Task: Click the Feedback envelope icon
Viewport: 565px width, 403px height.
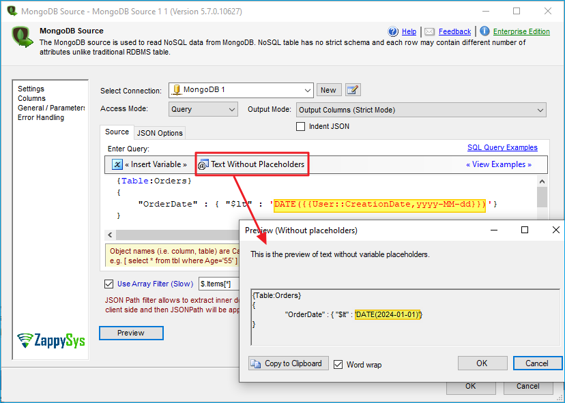Action: click(430, 31)
